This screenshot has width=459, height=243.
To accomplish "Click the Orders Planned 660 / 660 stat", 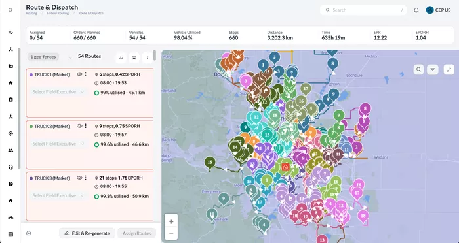I will (87, 35).
